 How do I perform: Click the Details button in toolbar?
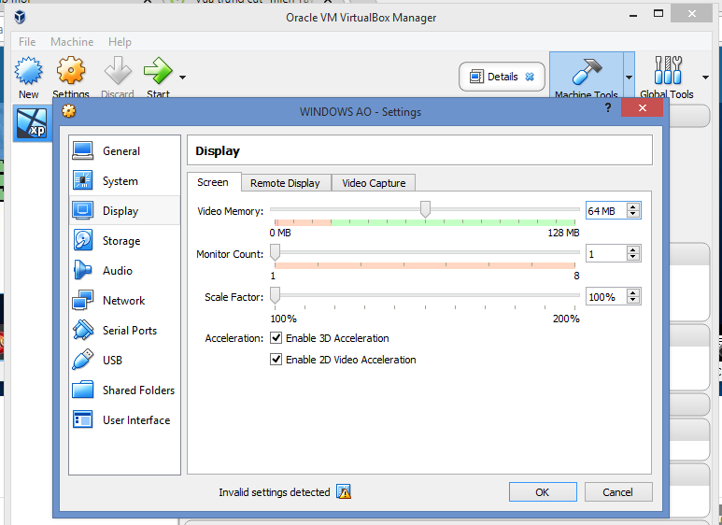[502, 77]
